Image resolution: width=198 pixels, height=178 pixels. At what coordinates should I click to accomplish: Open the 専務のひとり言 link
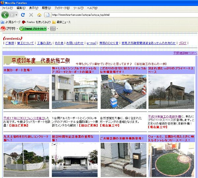pos(109,43)
